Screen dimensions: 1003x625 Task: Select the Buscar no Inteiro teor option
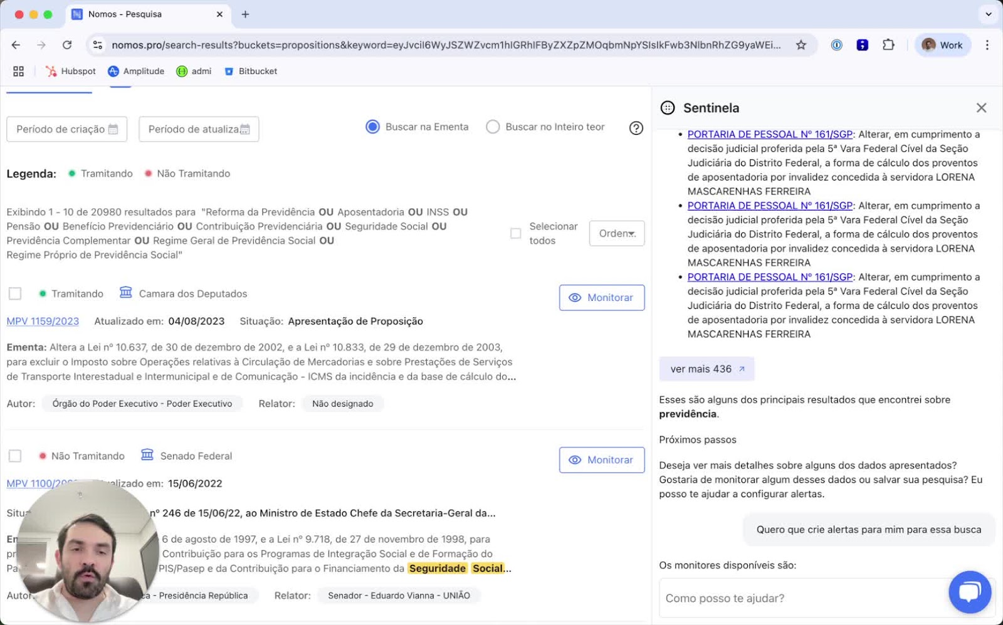pyautogui.click(x=493, y=127)
